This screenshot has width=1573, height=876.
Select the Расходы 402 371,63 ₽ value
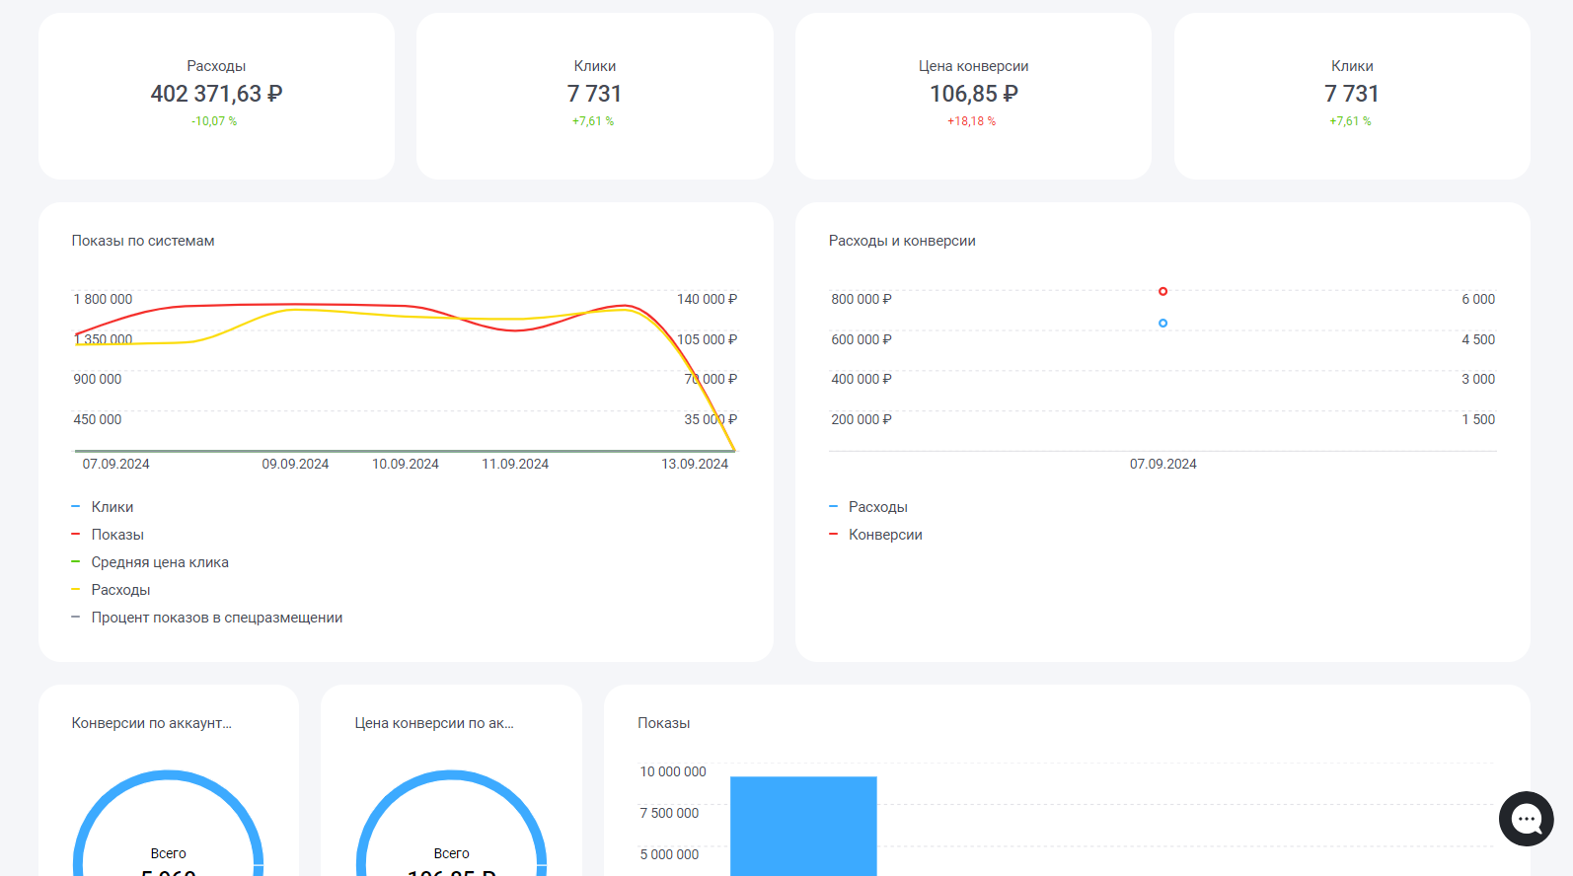point(216,94)
